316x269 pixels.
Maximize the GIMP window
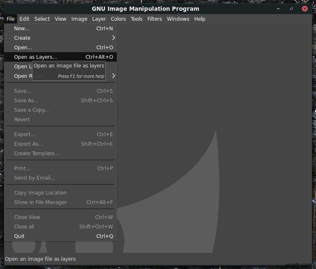coord(292,9)
